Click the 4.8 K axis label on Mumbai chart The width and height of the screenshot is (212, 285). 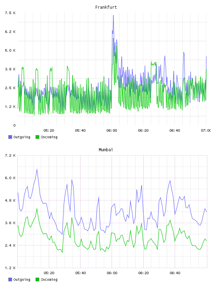tap(10, 200)
